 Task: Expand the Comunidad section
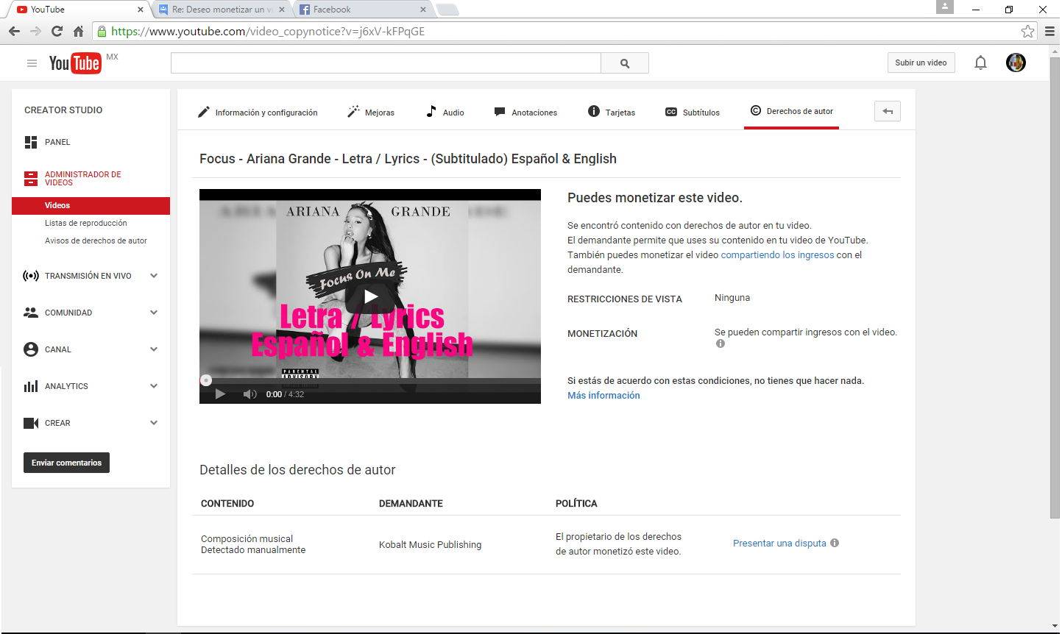coord(154,313)
